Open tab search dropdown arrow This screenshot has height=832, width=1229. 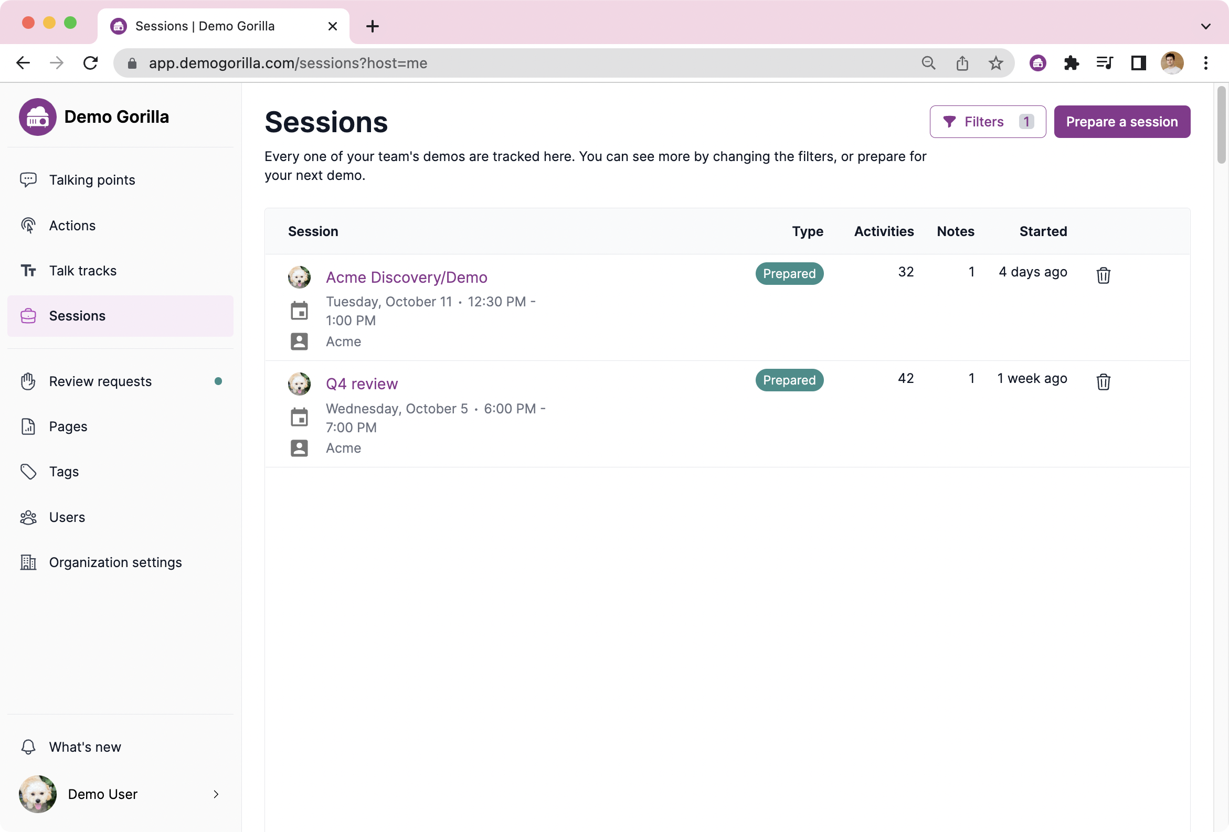(1205, 26)
